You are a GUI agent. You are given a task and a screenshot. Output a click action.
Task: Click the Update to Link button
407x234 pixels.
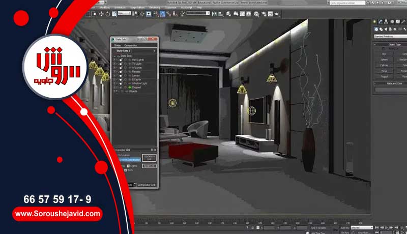[x=149, y=157]
